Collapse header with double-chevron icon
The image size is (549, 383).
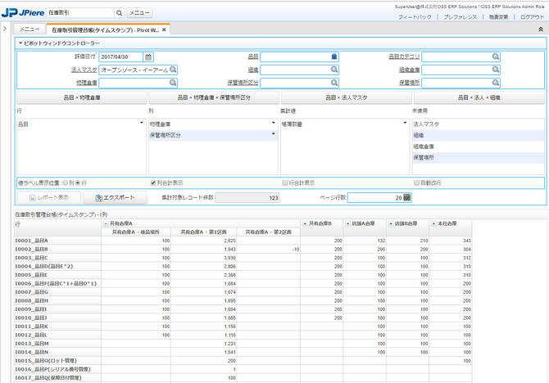tap(541, 30)
